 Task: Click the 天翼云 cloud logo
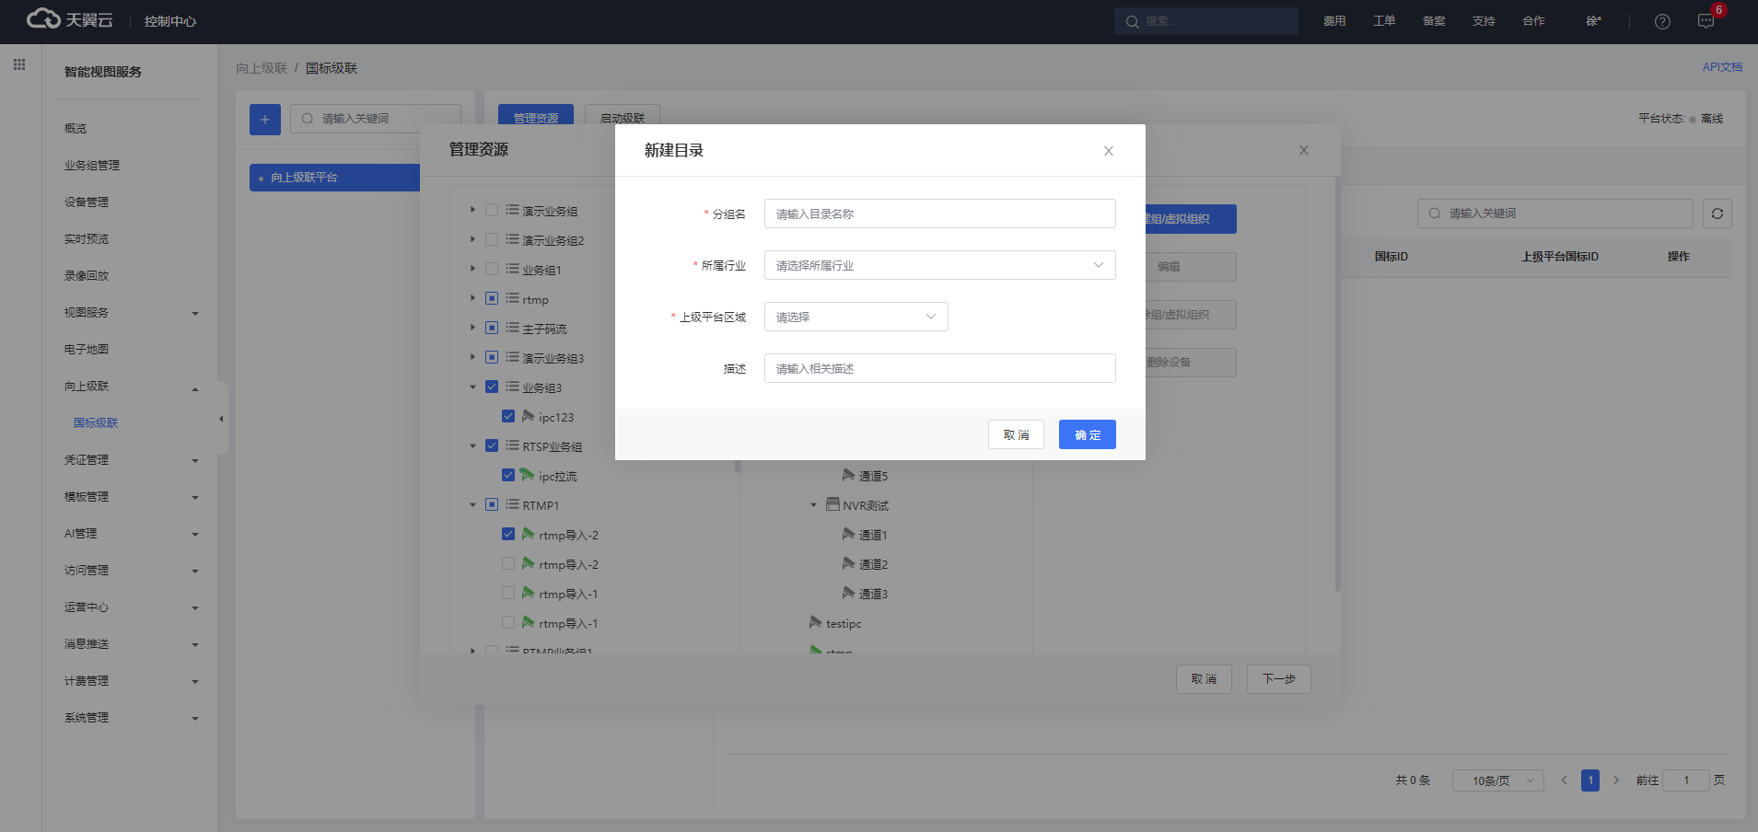coord(70,19)
